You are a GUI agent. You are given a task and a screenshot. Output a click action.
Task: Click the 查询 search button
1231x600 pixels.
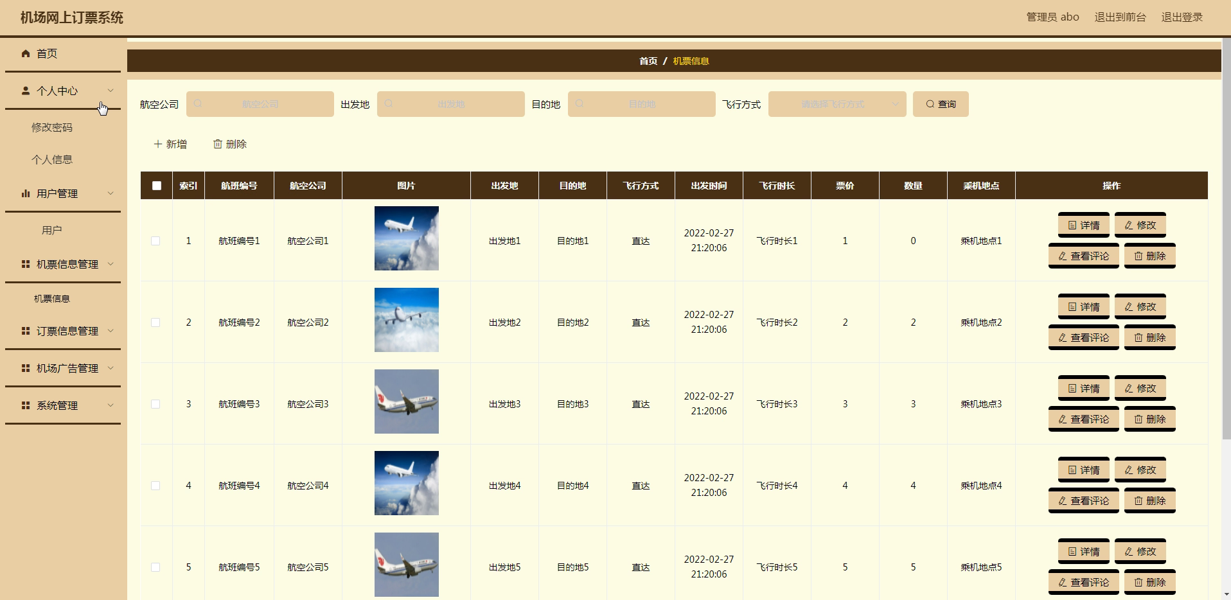[941, 104]
